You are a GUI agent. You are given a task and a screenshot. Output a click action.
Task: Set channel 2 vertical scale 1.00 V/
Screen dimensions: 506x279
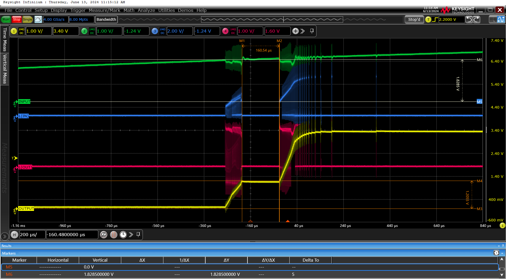pos(109,31)
